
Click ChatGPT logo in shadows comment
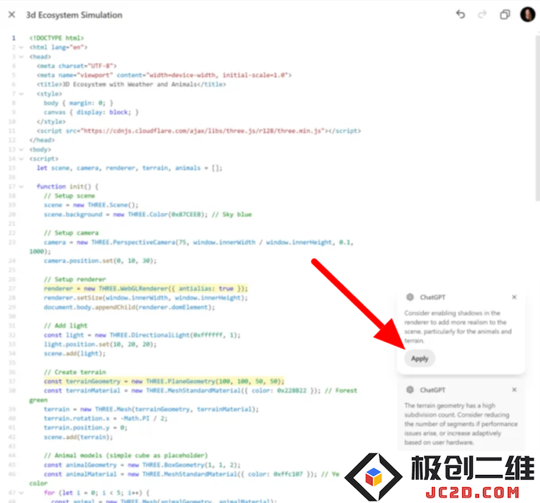coord(410,297)
